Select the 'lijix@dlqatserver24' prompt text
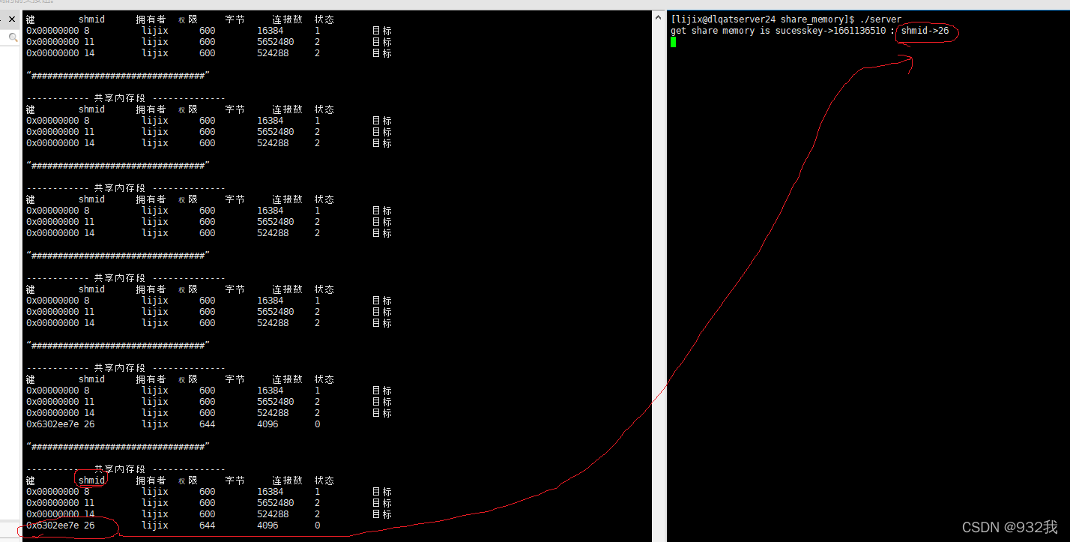1070x542 pixels. coord(723,19)
